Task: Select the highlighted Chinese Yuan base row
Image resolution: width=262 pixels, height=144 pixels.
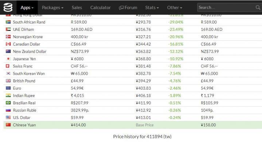Action: pyautogui.click(x=133, y=125)
